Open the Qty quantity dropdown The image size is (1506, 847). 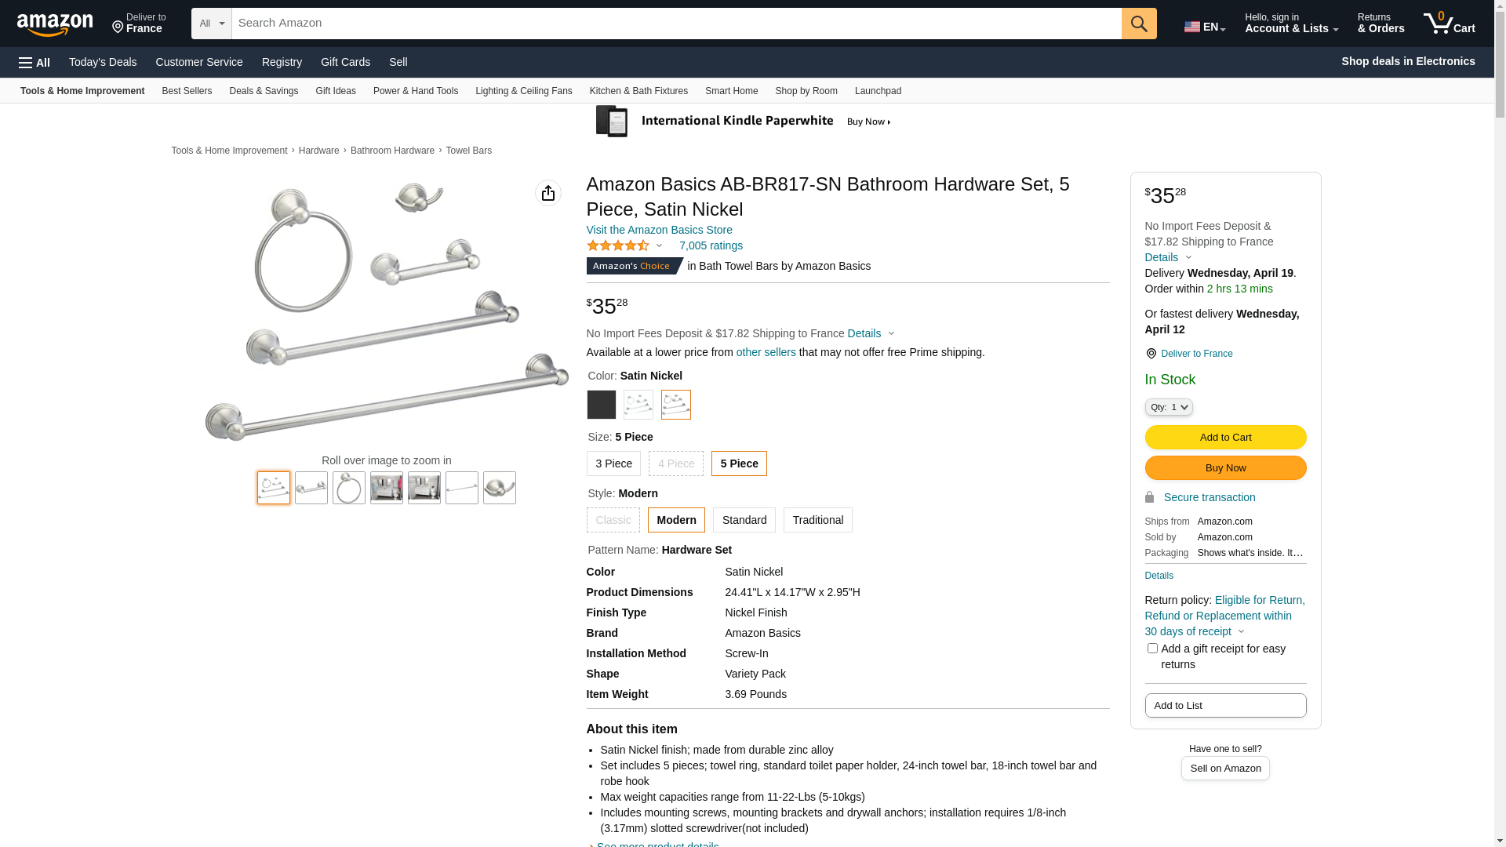[x=1169, y=407]
